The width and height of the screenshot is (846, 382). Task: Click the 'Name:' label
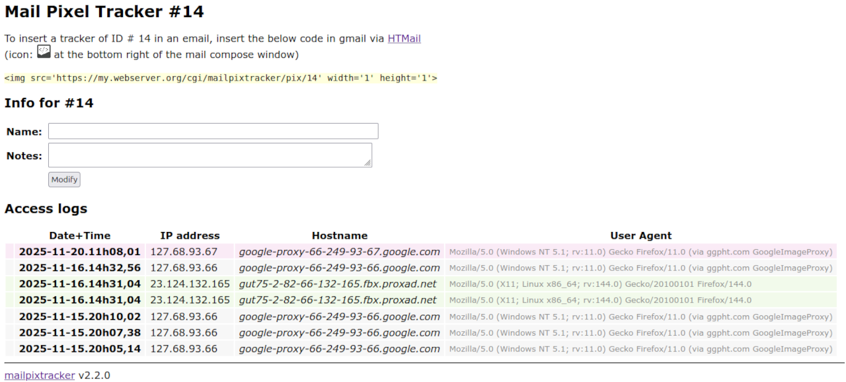click(24, 132)
